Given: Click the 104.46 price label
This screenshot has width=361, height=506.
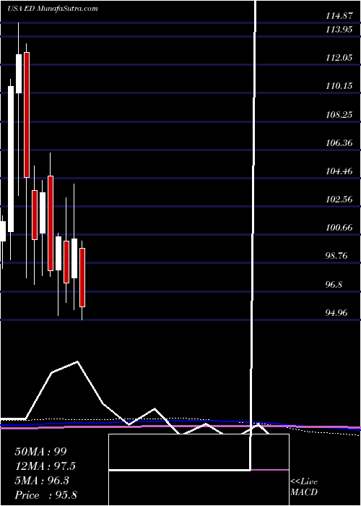Looking at the screenshot, I should click(x=341, y=171).
